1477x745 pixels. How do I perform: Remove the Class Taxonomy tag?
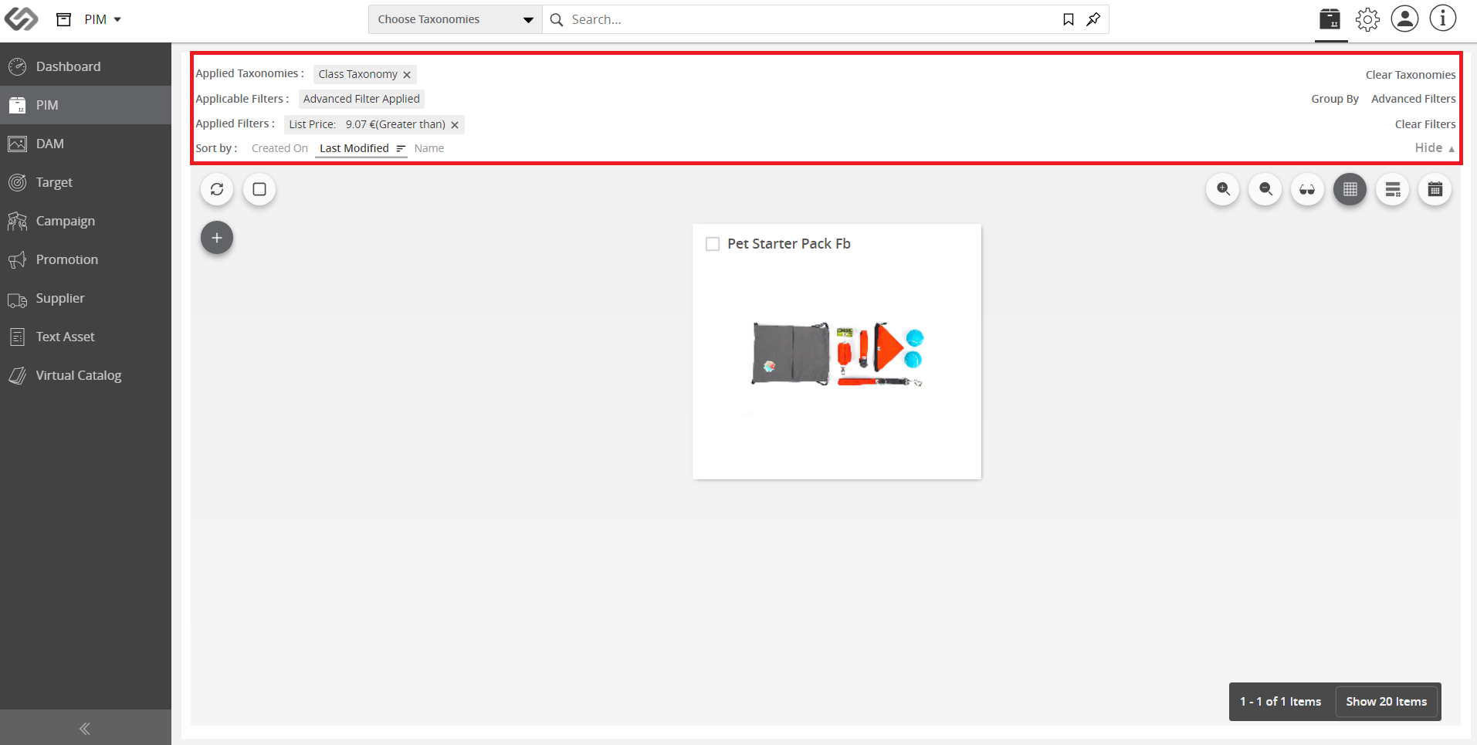pos(407,75)
